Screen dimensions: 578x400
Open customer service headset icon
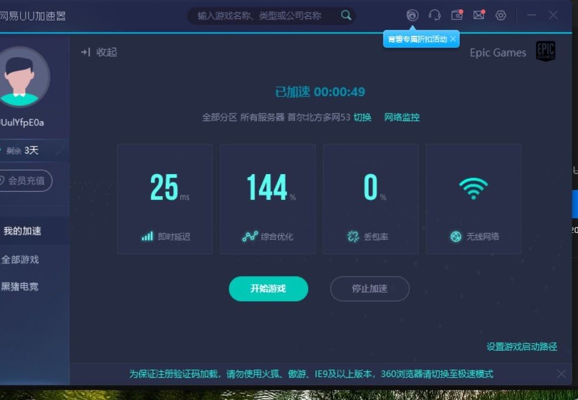[x=435, y=15]
